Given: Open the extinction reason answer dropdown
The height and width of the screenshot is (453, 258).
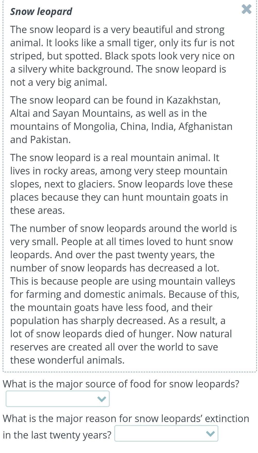Looking at the screenshot, I should (166, 433).
